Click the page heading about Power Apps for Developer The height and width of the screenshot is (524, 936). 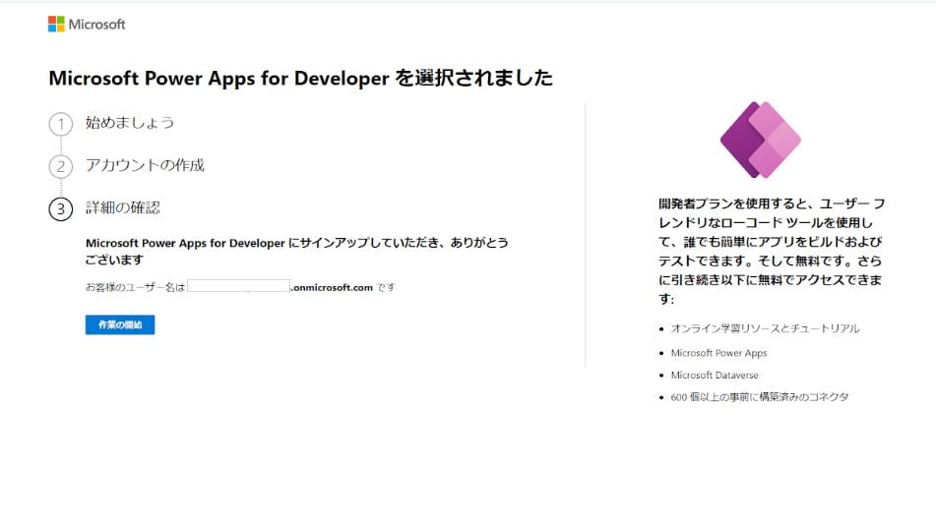pos(300,79)
